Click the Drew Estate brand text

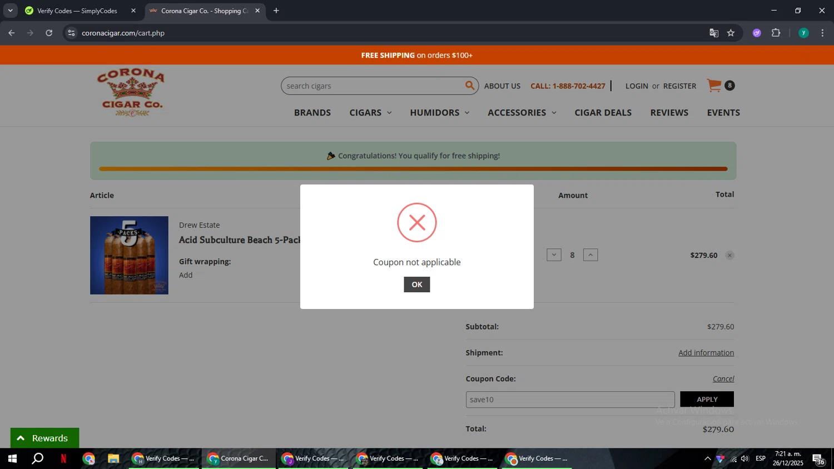point(199,225)
